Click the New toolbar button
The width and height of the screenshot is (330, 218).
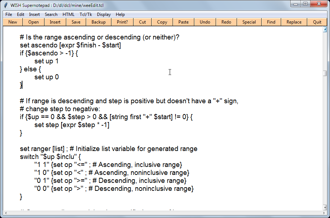pyautogui.click(x=13, y=22)
